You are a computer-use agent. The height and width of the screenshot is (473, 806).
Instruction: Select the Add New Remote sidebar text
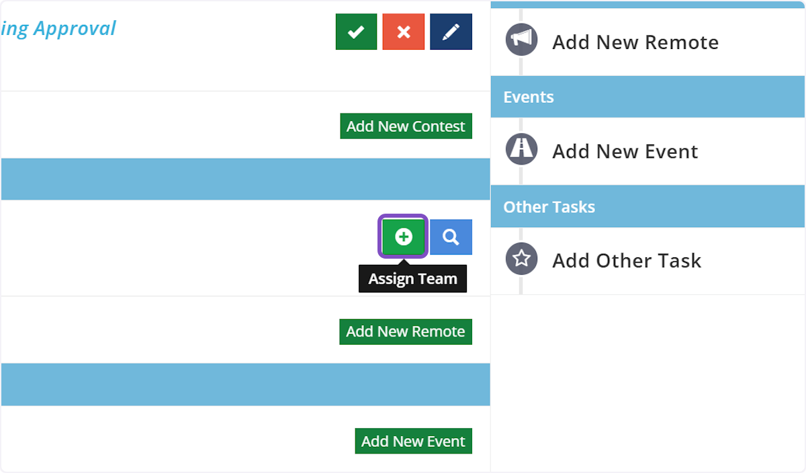[635, 42]
